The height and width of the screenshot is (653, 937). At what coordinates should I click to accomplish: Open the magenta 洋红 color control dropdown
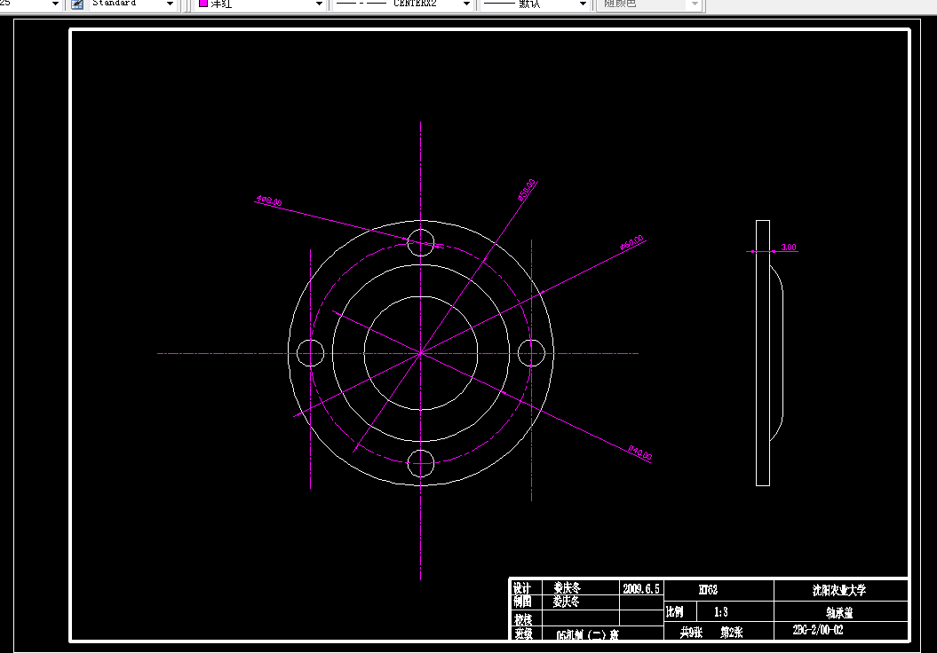pyautogui.click(x=319, y=4)
